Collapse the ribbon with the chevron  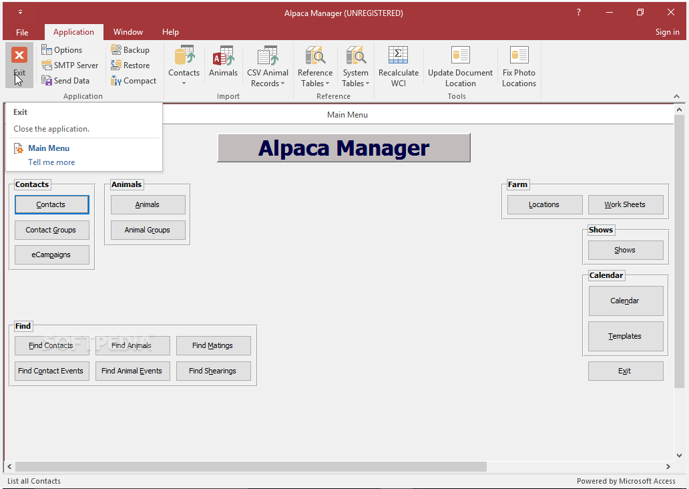pyautogui.click(x=677, y=96)
